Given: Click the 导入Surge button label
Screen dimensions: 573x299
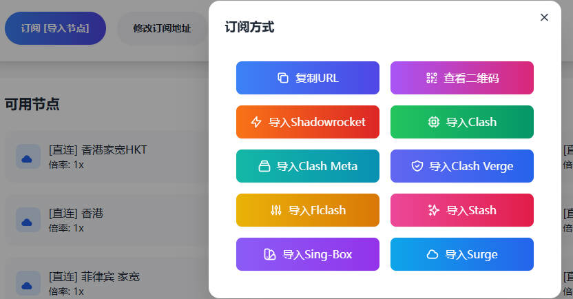Looking at the screenshot, I should click(471, 254).
